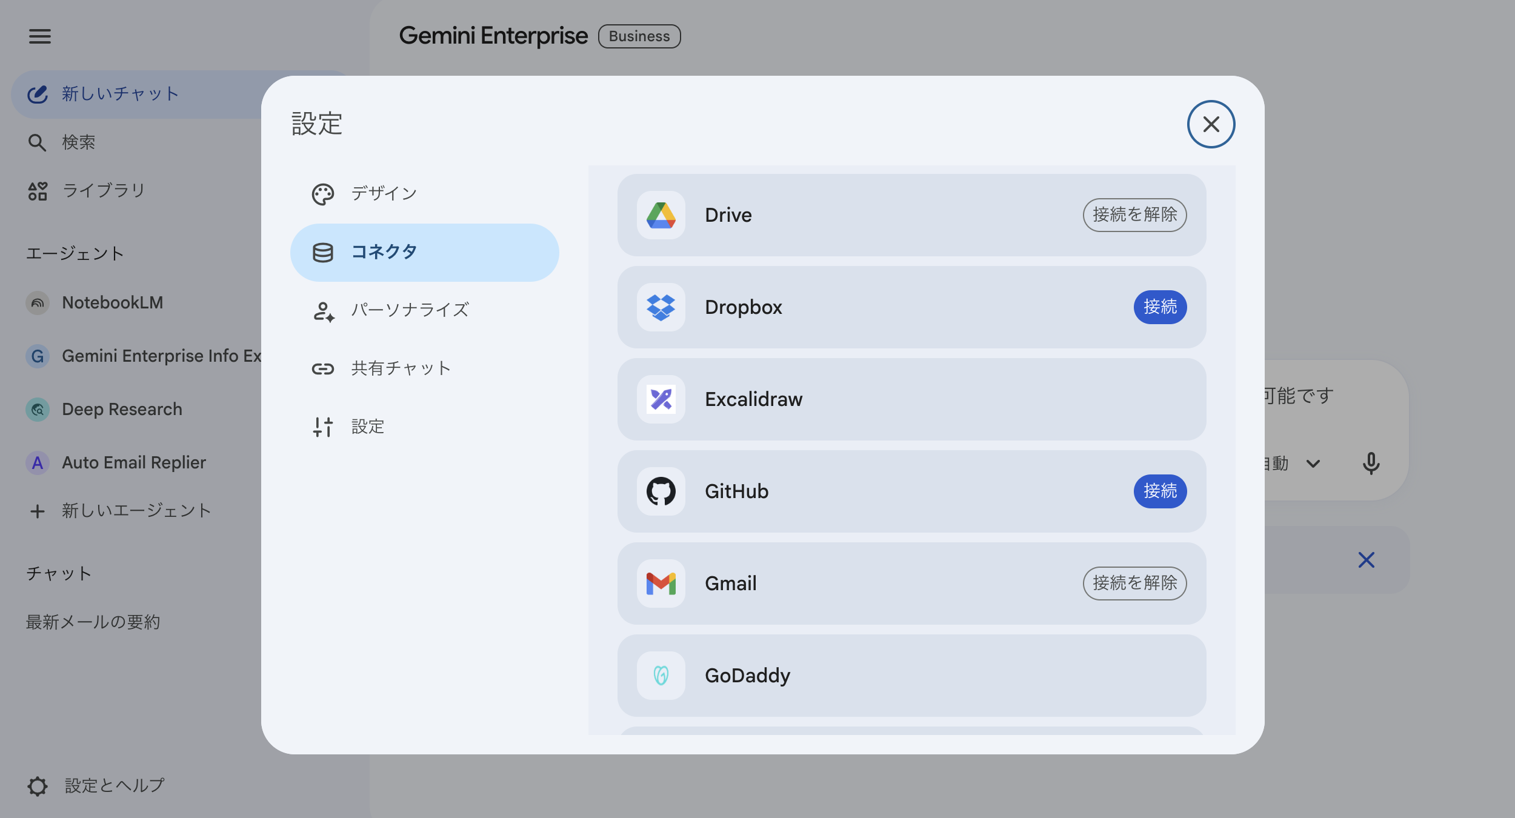Image resolution: width=1515 pixels, height=818 pixels.
Task: Click the Gemini Enterprise title
Action: tap(493, 36)
